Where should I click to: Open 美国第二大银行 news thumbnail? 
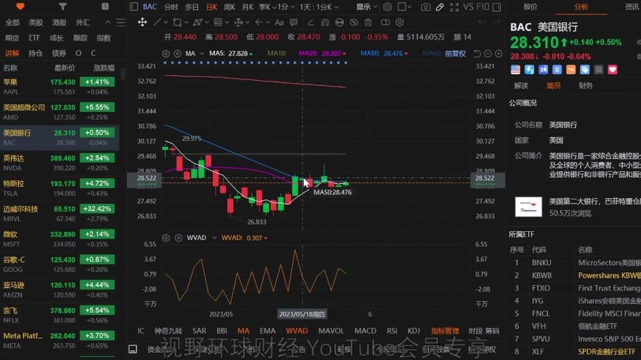(528, 207)
